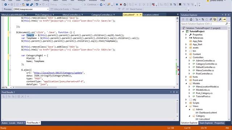This screenshot has width=232, height=130.
Task: Open Solution Explorer window options dropdown
Action: [x=223, y=15]
